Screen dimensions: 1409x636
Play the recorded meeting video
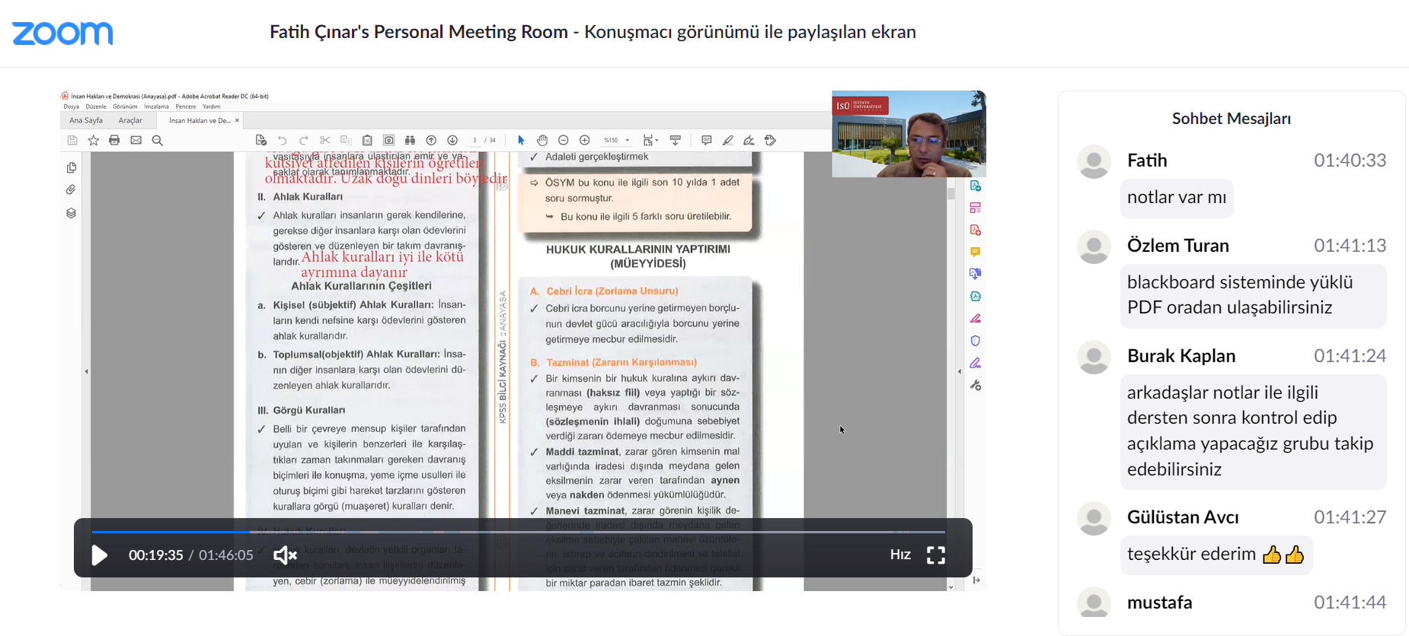pyautogui.click(x=100, y=555)
